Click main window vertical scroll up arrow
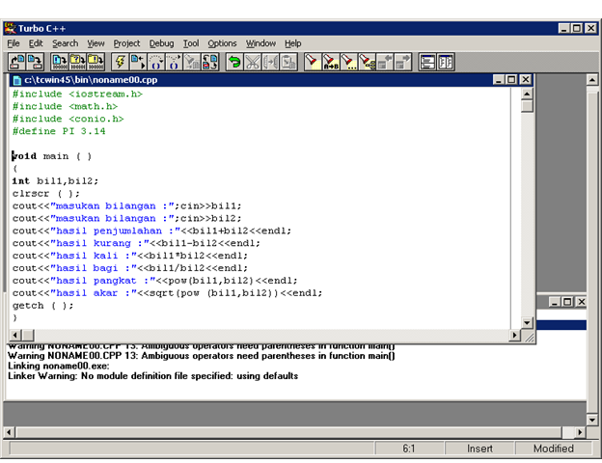Image resolution: width=602 pixels, height=463 pixels. (x=592, y=80)
